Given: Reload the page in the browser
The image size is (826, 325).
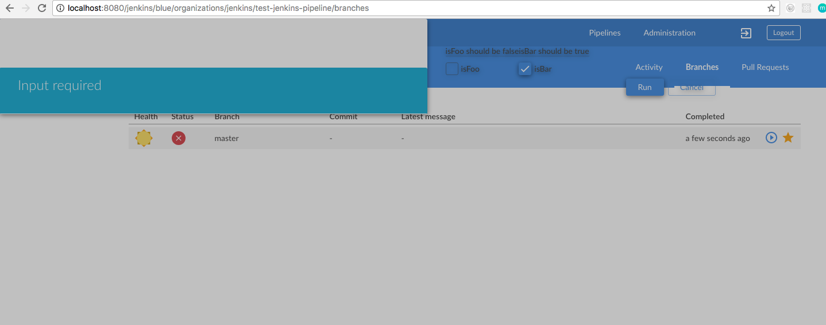Looking at the screenshot, I should [41, 8].
